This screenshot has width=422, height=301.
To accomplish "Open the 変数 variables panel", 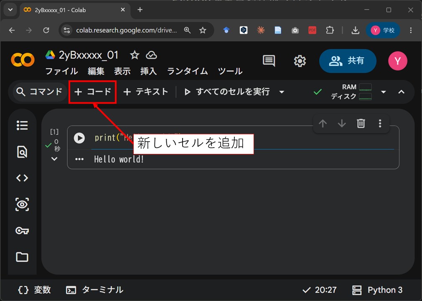I will [x=34, y=290].
